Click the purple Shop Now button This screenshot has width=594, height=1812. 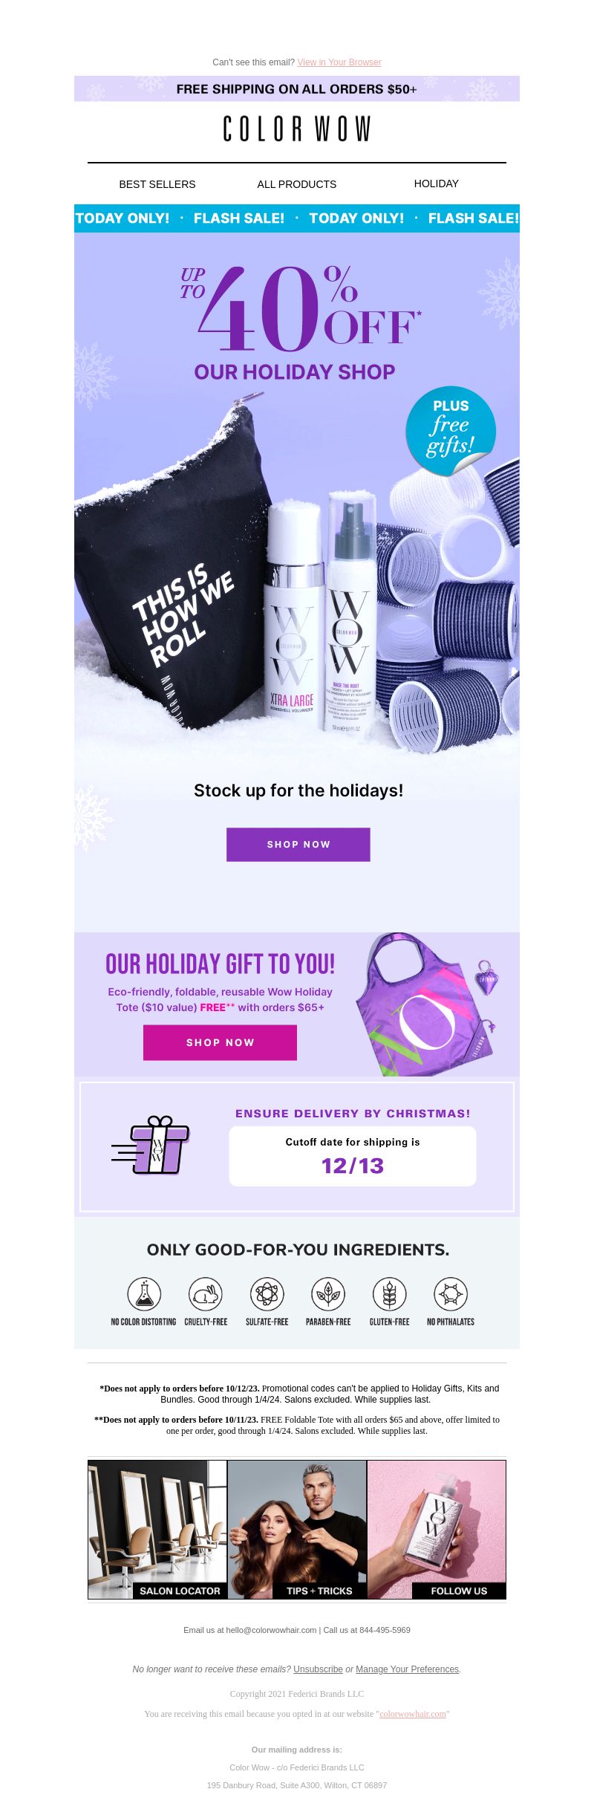point(298,844)
